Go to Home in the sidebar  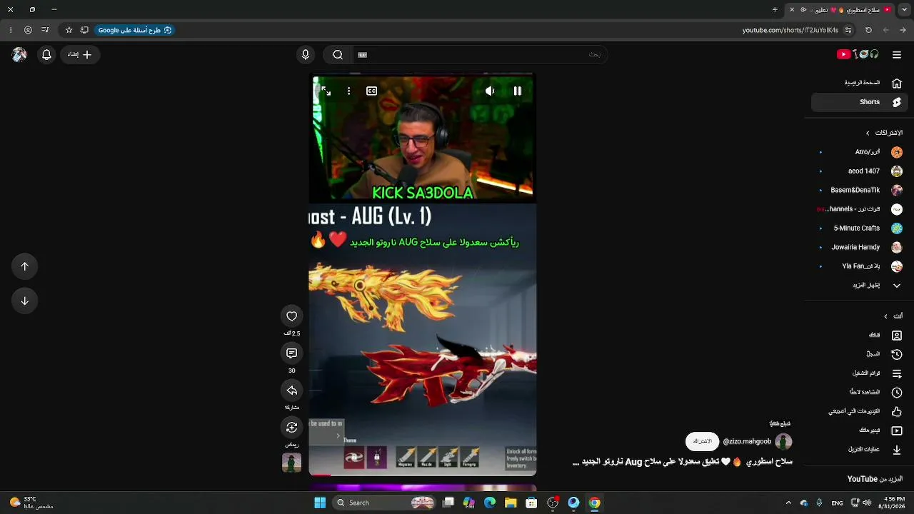tap(858, 83)
